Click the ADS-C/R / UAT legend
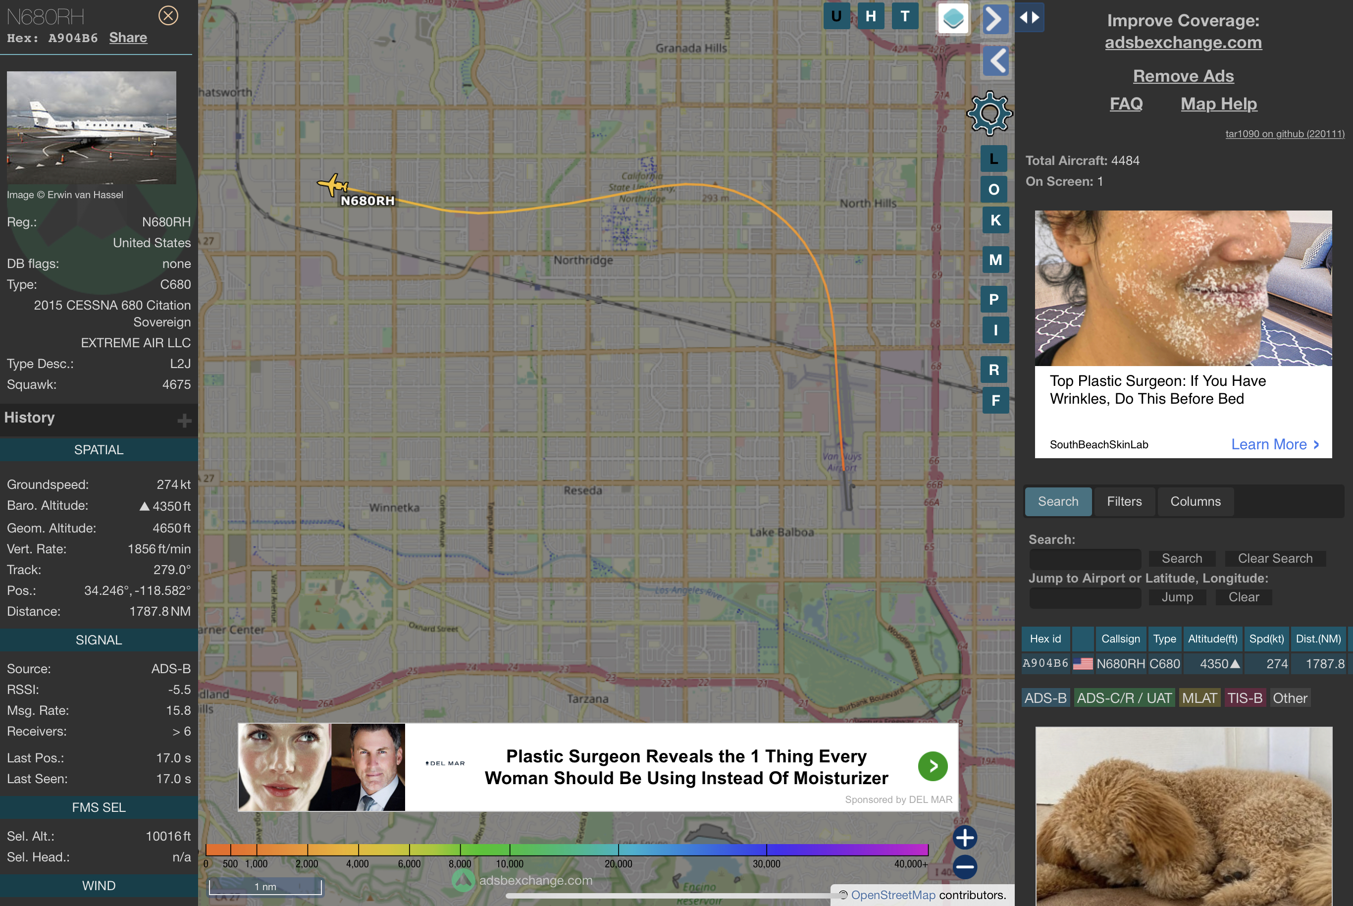Screen dimensions: 1353x906 click(x=1124, y=698)
